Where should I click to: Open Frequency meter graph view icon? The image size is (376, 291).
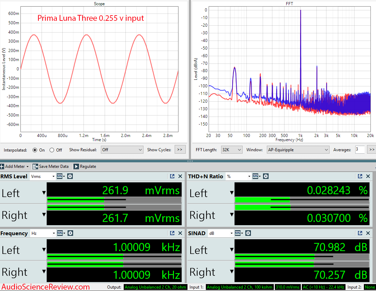60,233
